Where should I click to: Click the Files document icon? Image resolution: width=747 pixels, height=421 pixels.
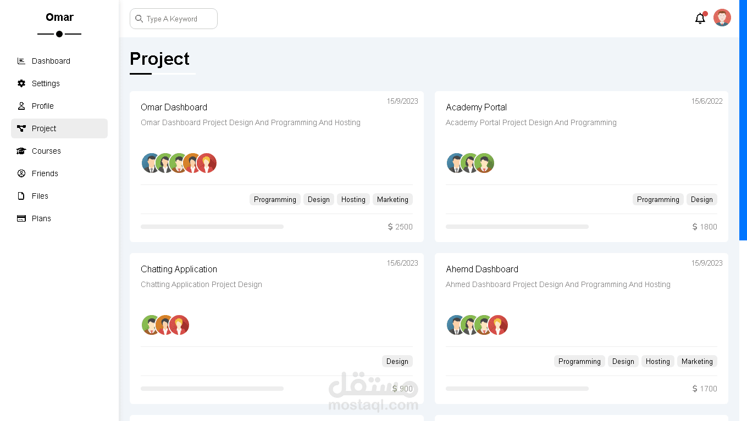click(21, 196)
